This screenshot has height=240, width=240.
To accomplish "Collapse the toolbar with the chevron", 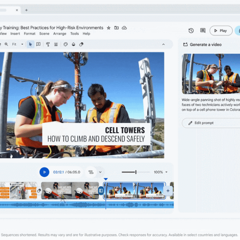I will coord(163,44).
